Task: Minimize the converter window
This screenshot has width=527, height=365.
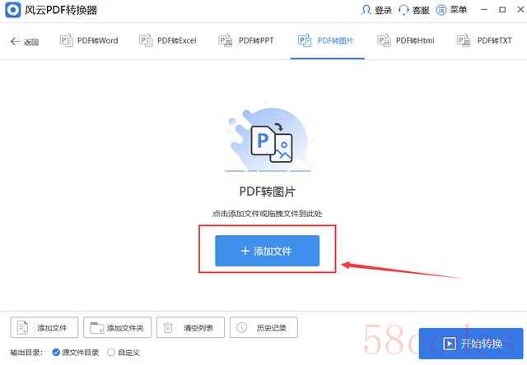Action: [484, 9]
